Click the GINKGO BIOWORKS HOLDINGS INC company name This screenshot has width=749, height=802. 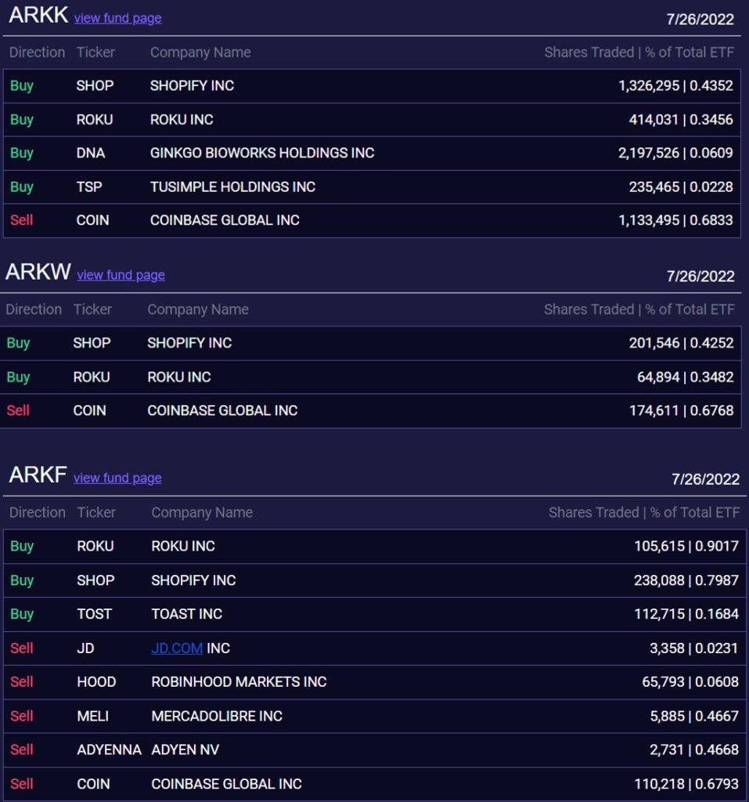tap(262, 153)
